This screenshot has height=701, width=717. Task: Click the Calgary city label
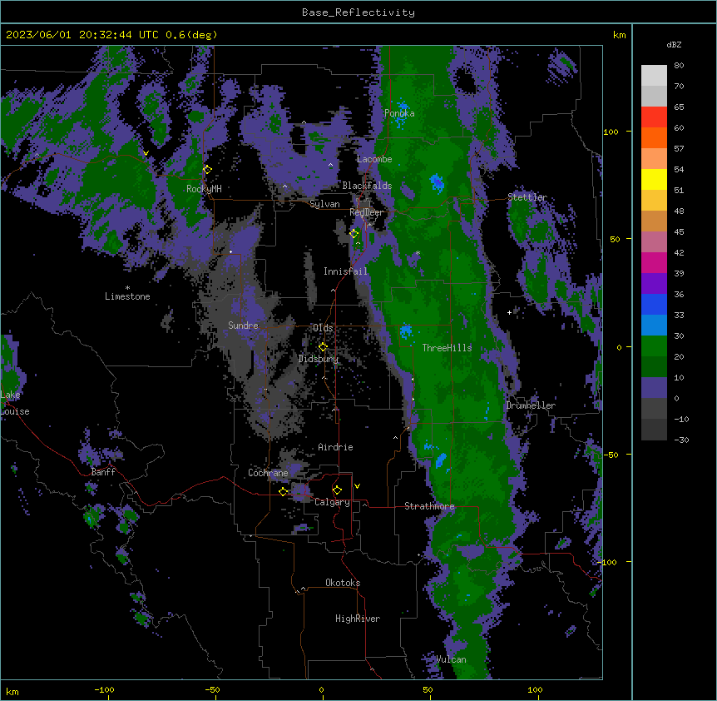[332, 502]
